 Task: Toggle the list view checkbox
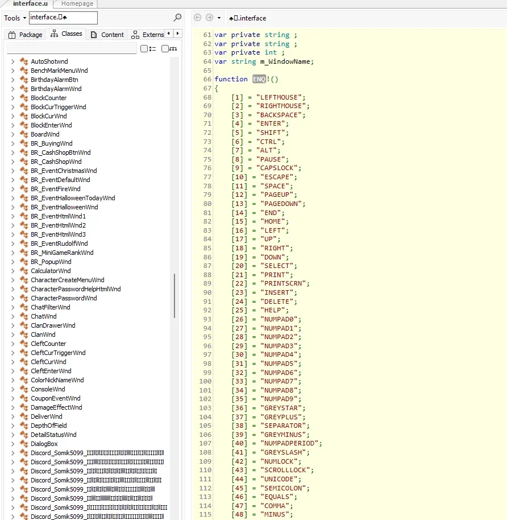pos(144,49)
